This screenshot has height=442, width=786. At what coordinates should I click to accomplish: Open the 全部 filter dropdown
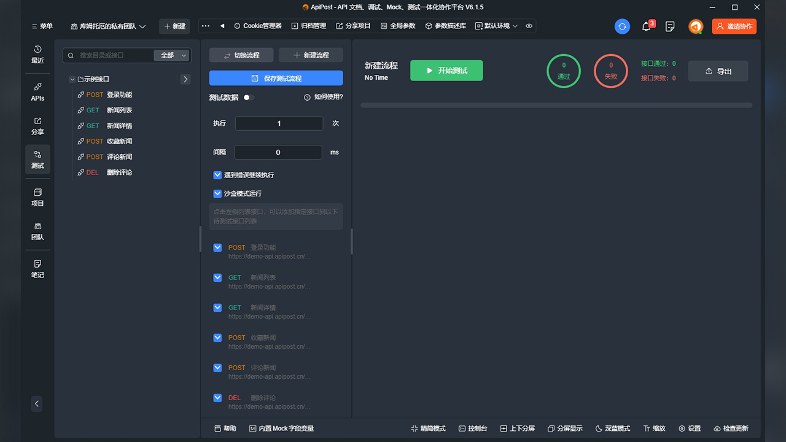point(171,55)
